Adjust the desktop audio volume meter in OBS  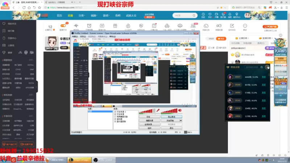point(169,111)
